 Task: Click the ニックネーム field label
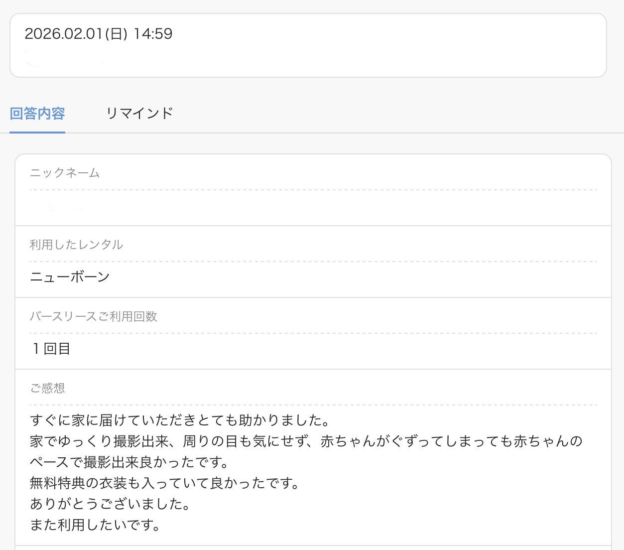[65, 173]
